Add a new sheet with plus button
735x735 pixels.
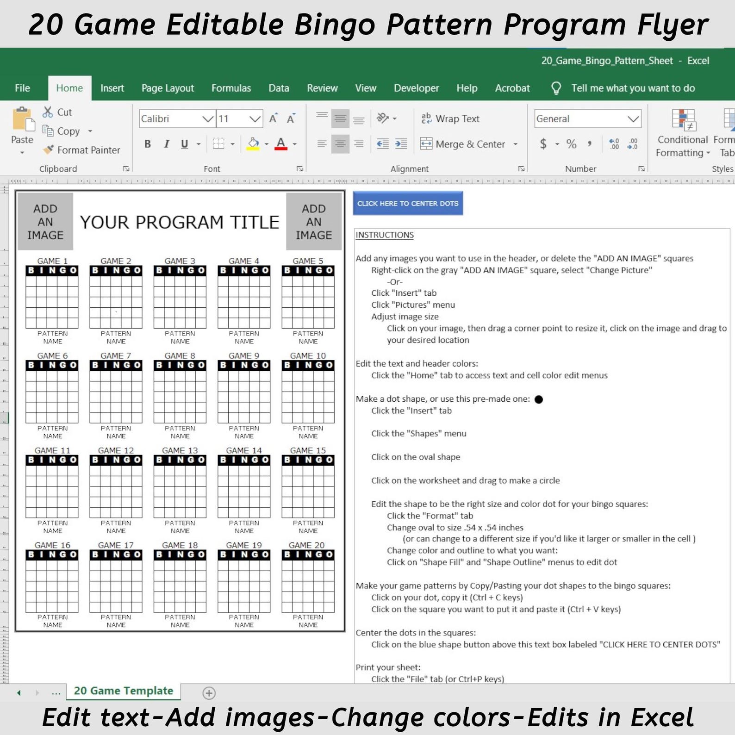pos(209,693)
